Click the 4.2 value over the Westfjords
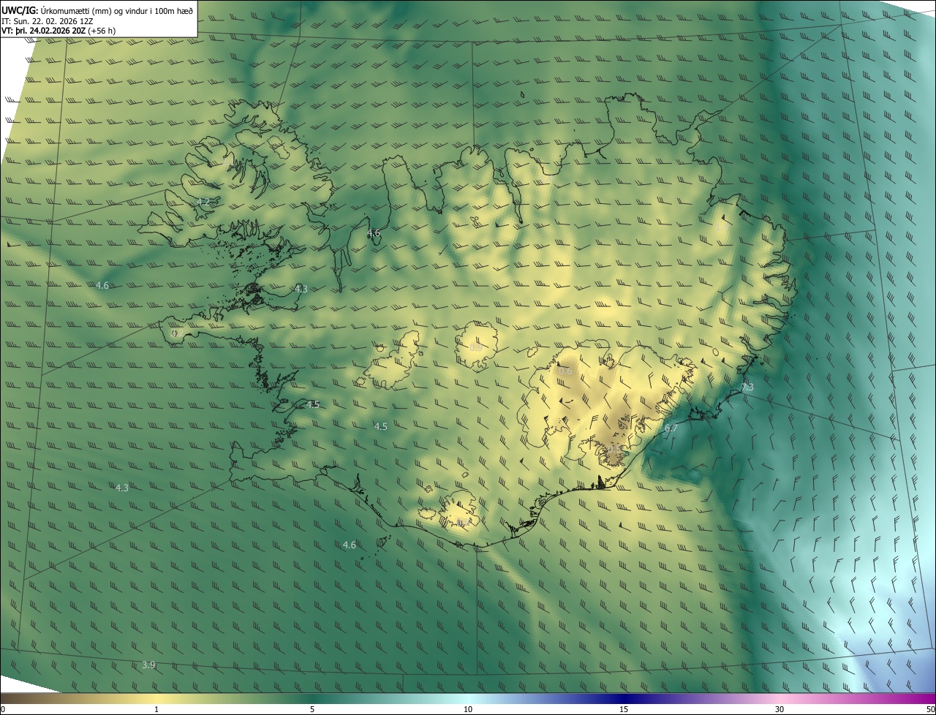The image size is (936, 715). 203,202
